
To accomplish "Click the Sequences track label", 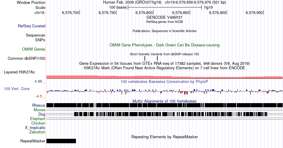I will click(x=35, y=35).
